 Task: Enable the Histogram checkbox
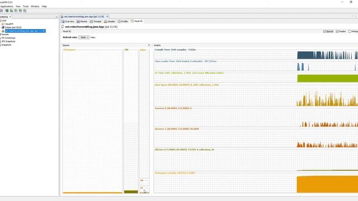click(x=350, y=31)
